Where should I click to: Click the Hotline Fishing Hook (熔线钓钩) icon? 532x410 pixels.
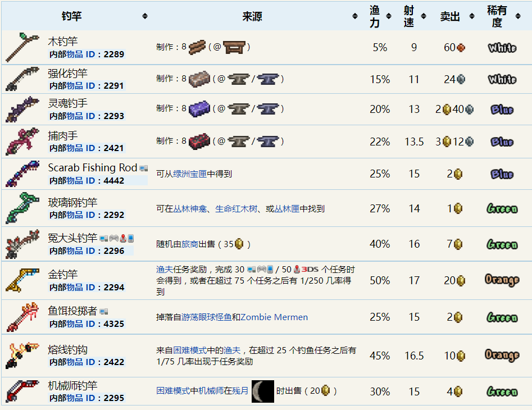pos(22,355)
